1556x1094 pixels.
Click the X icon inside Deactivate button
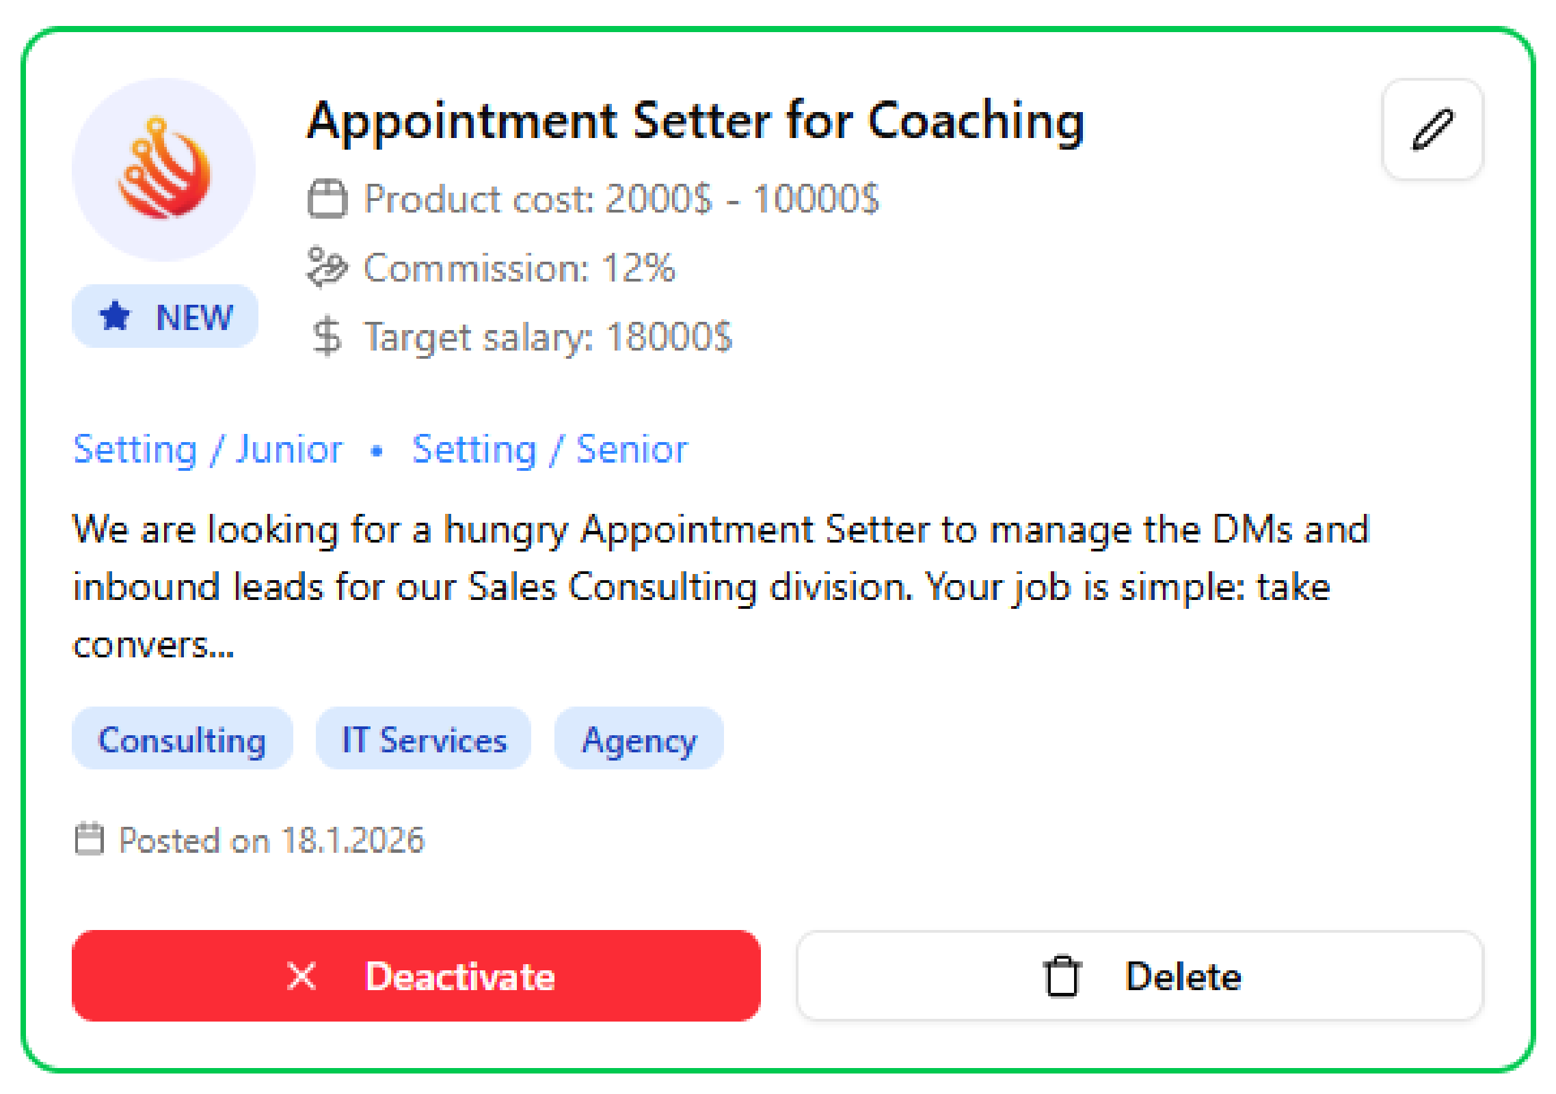[301, 976]
